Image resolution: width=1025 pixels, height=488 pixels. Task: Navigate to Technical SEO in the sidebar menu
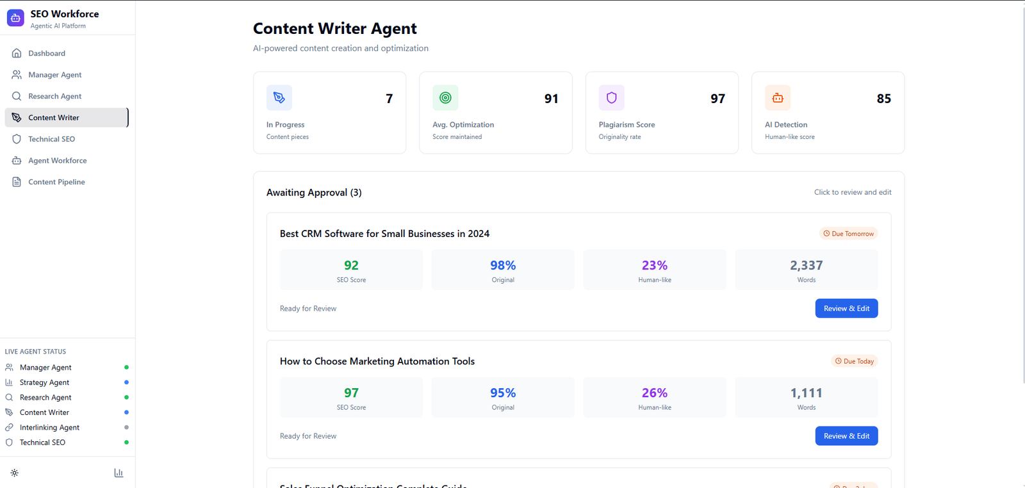pyautogui.click(x=67, y=139)
